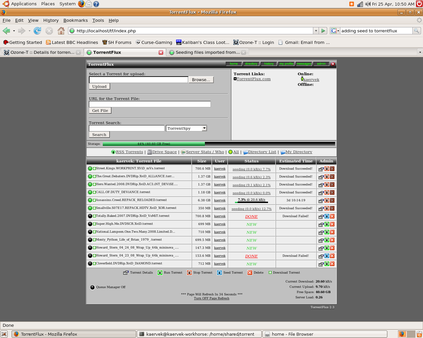Delete the Totally.Baked.2007 torrent
Viewport: 423px width, 338px height.
pyautogui.click(x=332, y=216)
